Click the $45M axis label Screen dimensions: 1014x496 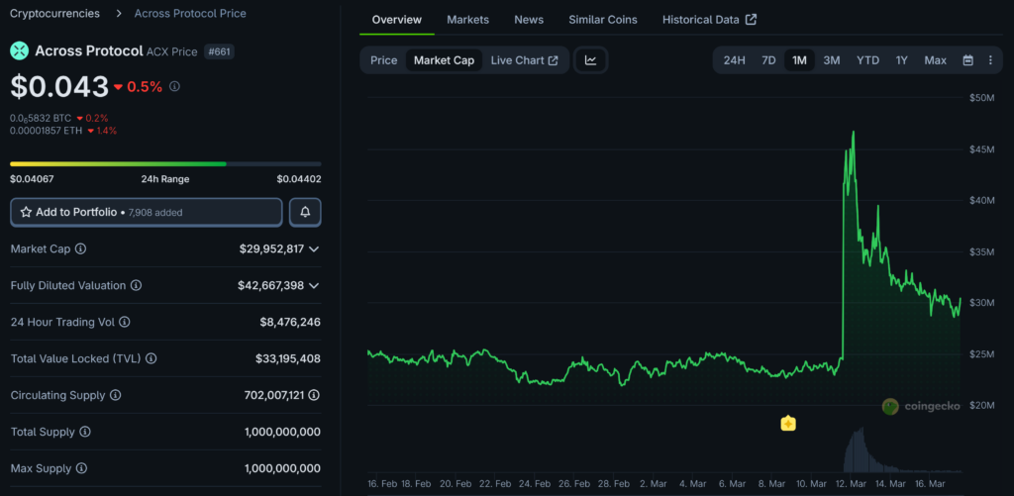coord(981,149)
